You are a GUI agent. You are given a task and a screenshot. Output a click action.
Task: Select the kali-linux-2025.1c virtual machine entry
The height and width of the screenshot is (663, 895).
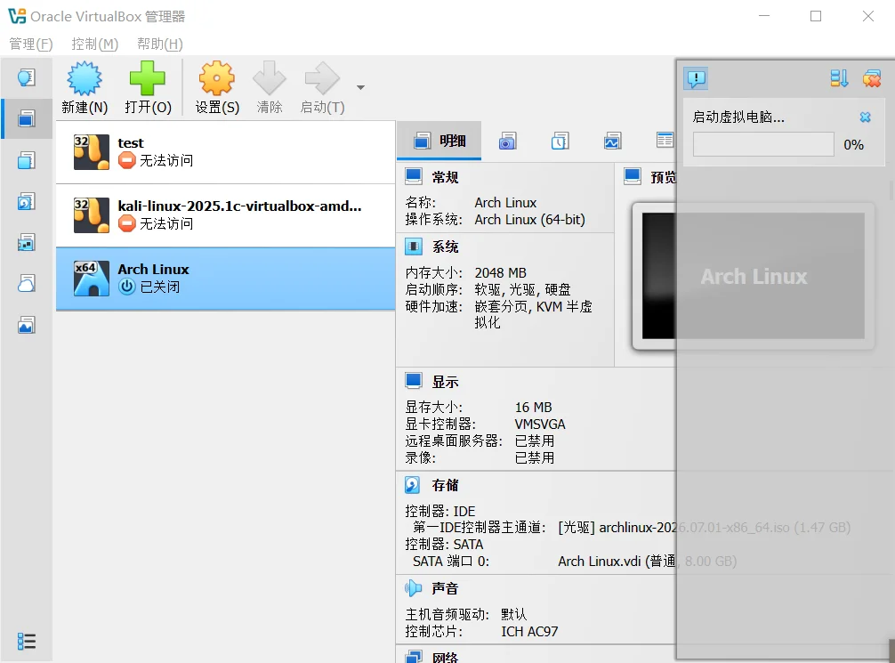[x=225, y=215]
